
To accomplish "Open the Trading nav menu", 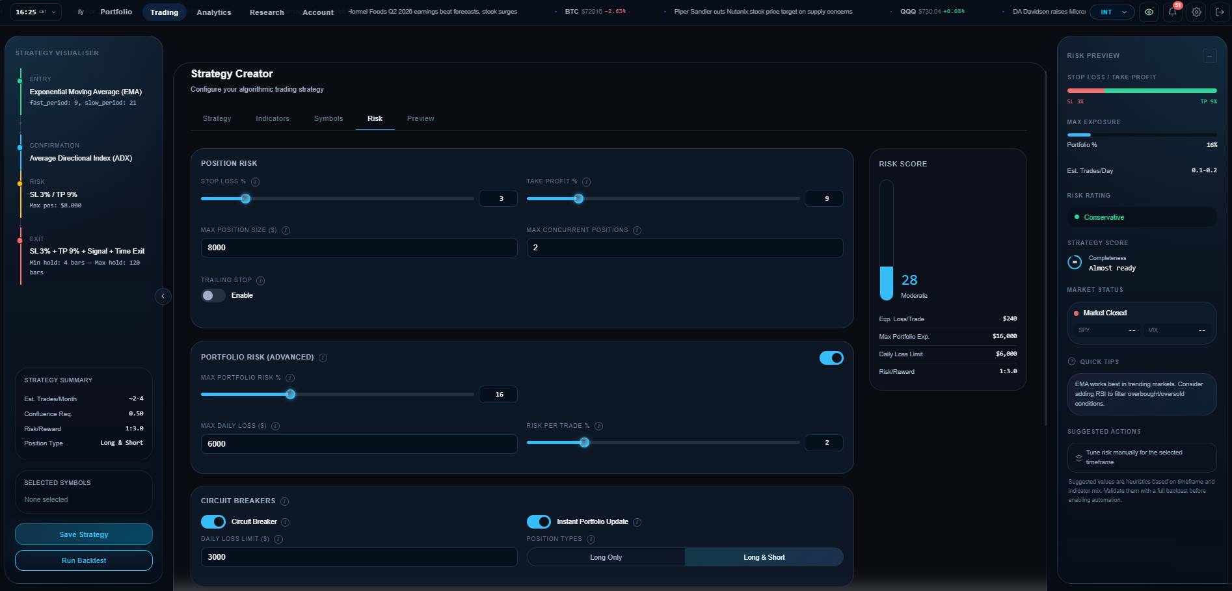I will (x=164, y=12).
